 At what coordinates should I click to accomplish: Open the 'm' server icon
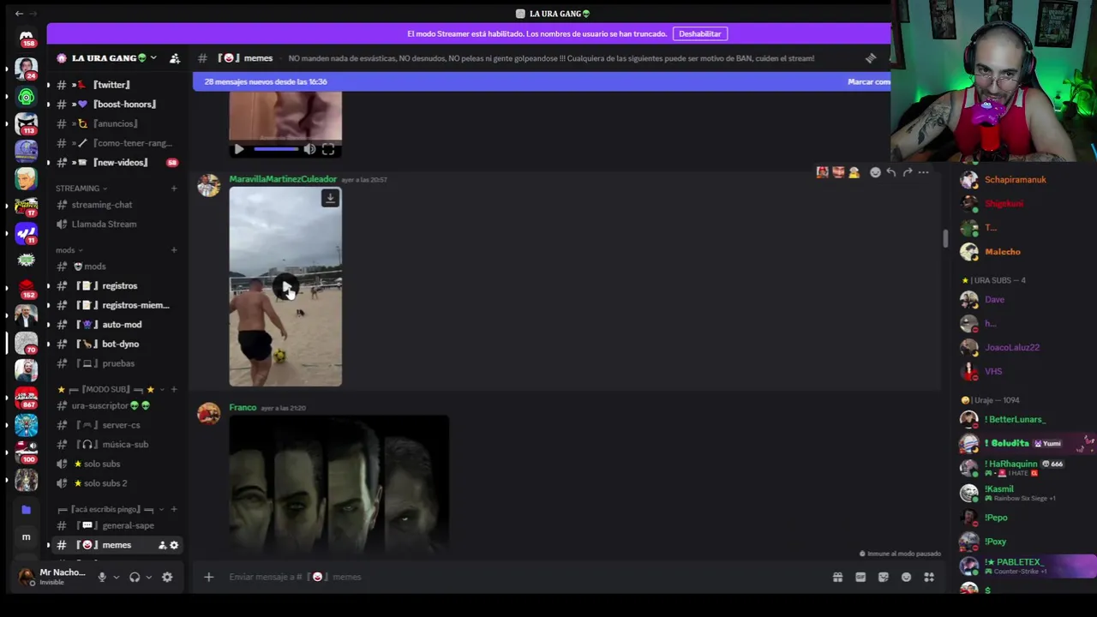pos(27,537)
